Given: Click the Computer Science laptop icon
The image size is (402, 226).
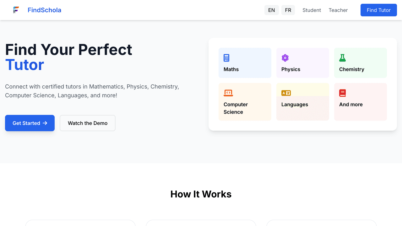Looking at the screenshot, I should click(x=228, y=93).
